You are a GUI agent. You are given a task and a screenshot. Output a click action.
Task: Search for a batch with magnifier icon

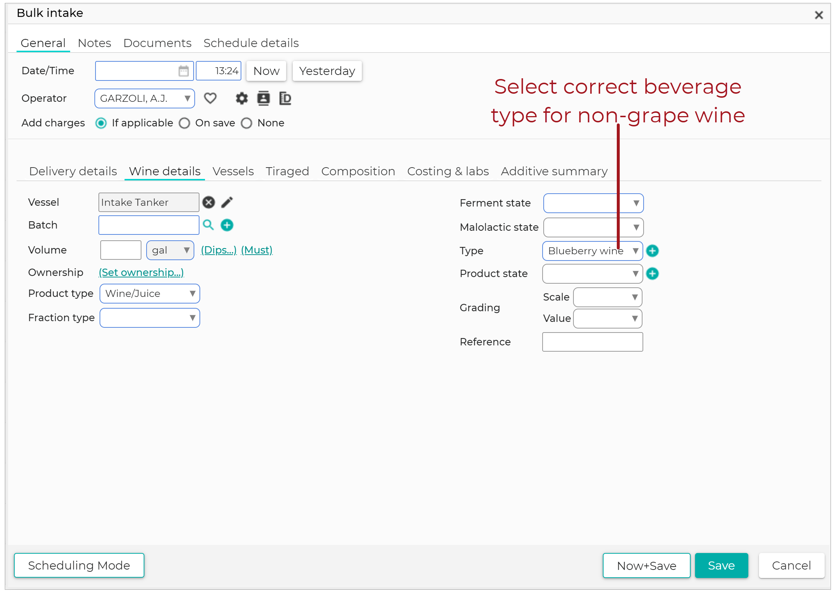pos(208,225)
